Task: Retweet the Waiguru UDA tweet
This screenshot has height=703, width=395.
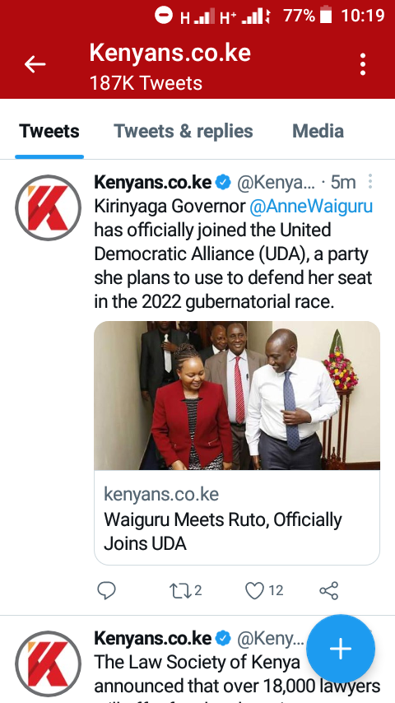Action: (185, 590)
